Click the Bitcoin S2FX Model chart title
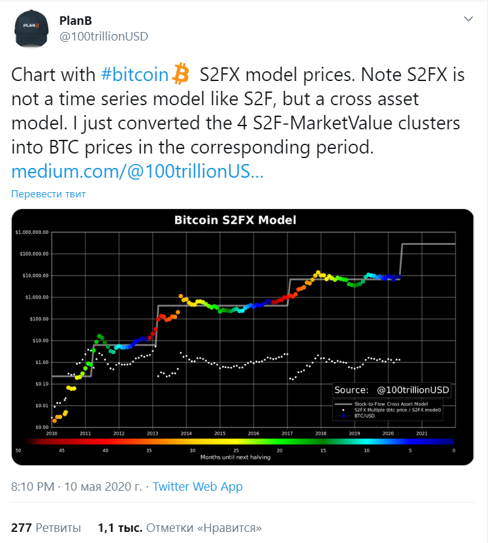 pos(235,220)
